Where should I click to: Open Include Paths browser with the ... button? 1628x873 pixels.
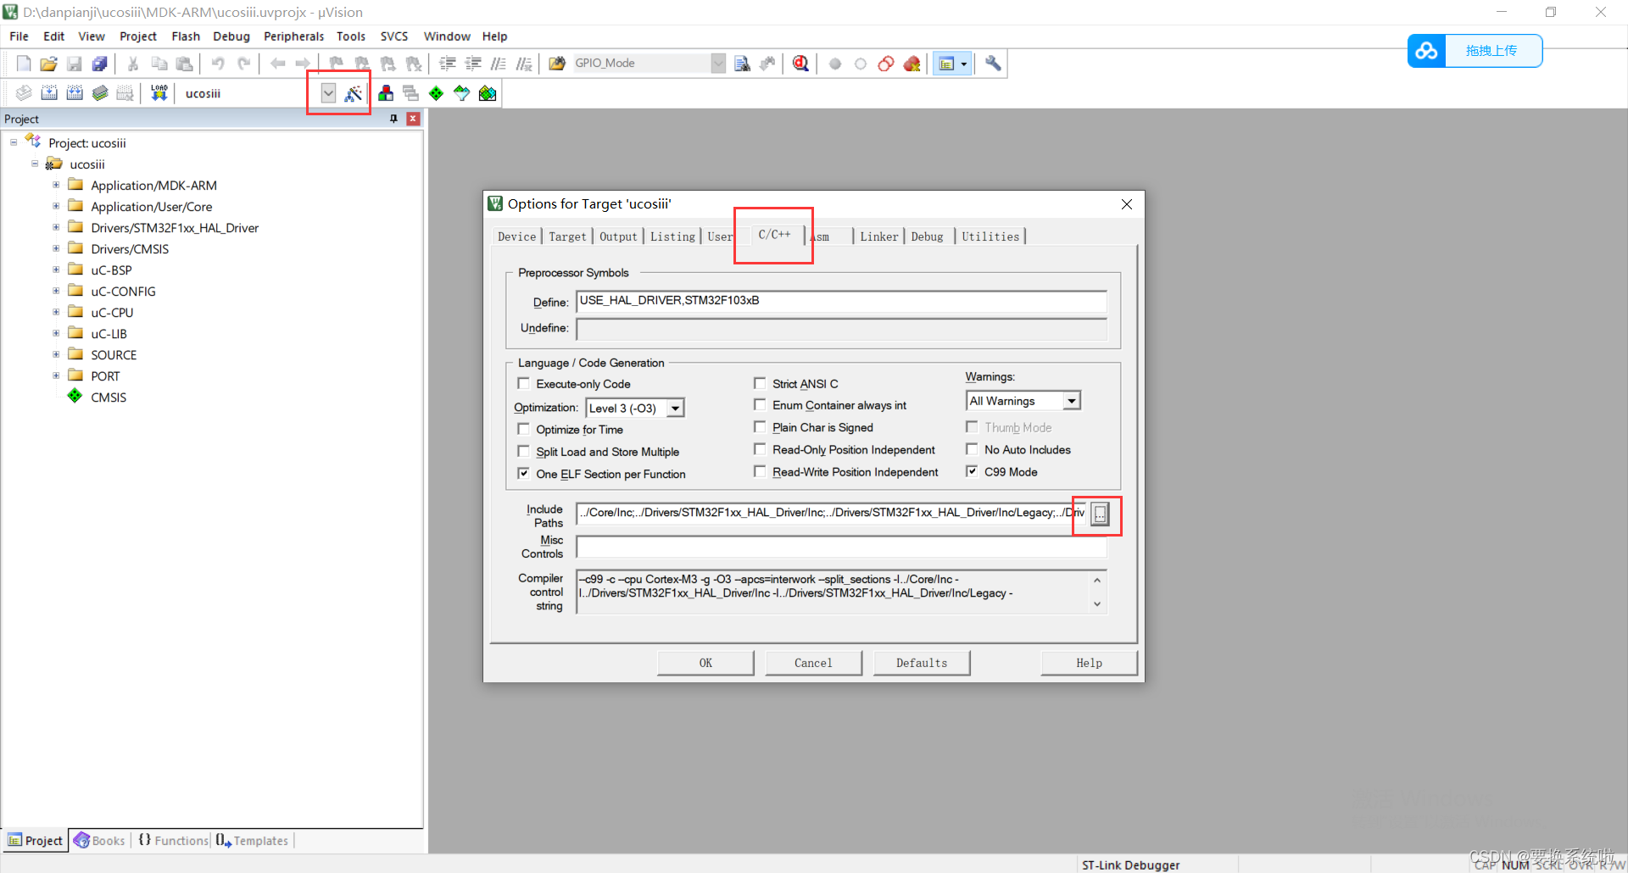[x=1098, y=514]
